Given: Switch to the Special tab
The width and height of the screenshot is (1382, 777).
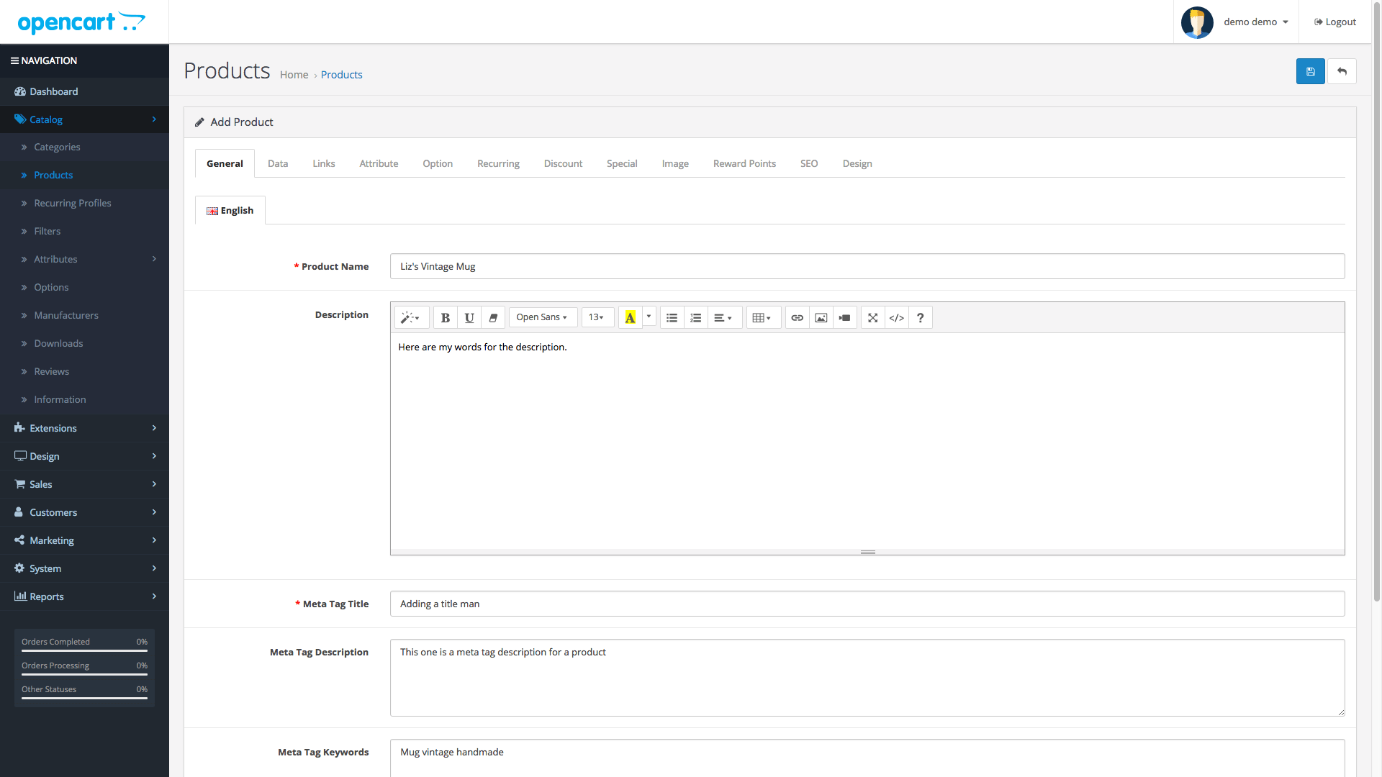Looking at the screenshot, I should (622, 163).
